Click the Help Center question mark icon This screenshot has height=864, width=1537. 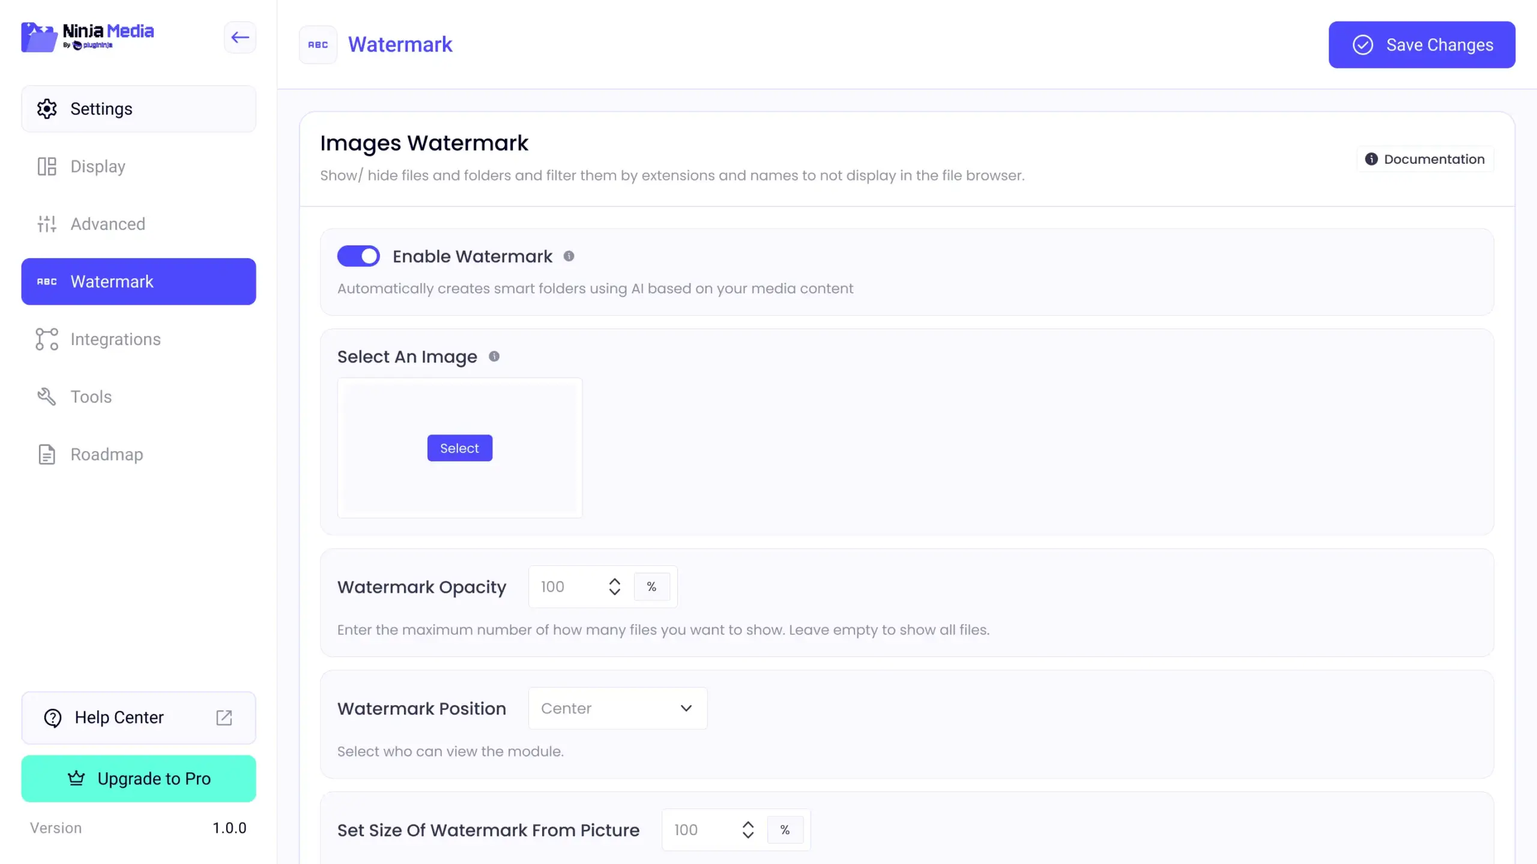(x=53, y=718)
